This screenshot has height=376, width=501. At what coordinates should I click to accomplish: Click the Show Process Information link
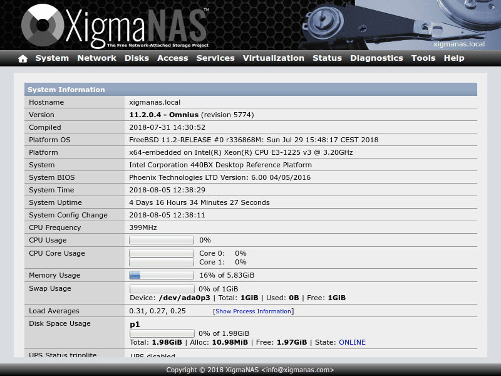tap(253, 311)
